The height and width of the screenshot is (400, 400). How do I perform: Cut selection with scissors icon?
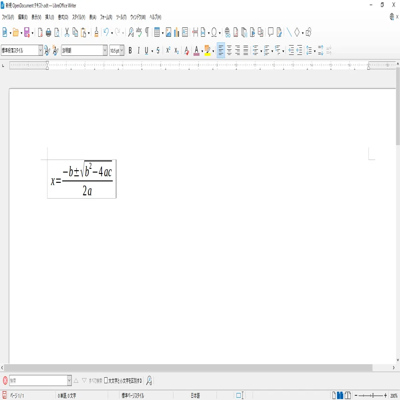67,33
